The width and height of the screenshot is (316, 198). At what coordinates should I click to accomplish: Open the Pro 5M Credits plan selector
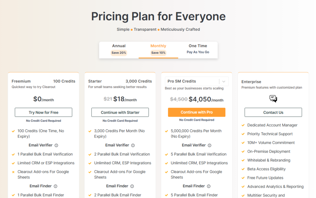[x=197, y=81]
